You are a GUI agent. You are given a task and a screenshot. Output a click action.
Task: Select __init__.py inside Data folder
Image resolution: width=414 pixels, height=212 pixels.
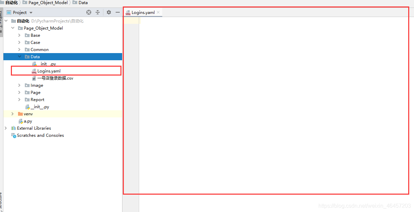click(x=48, y=64)
